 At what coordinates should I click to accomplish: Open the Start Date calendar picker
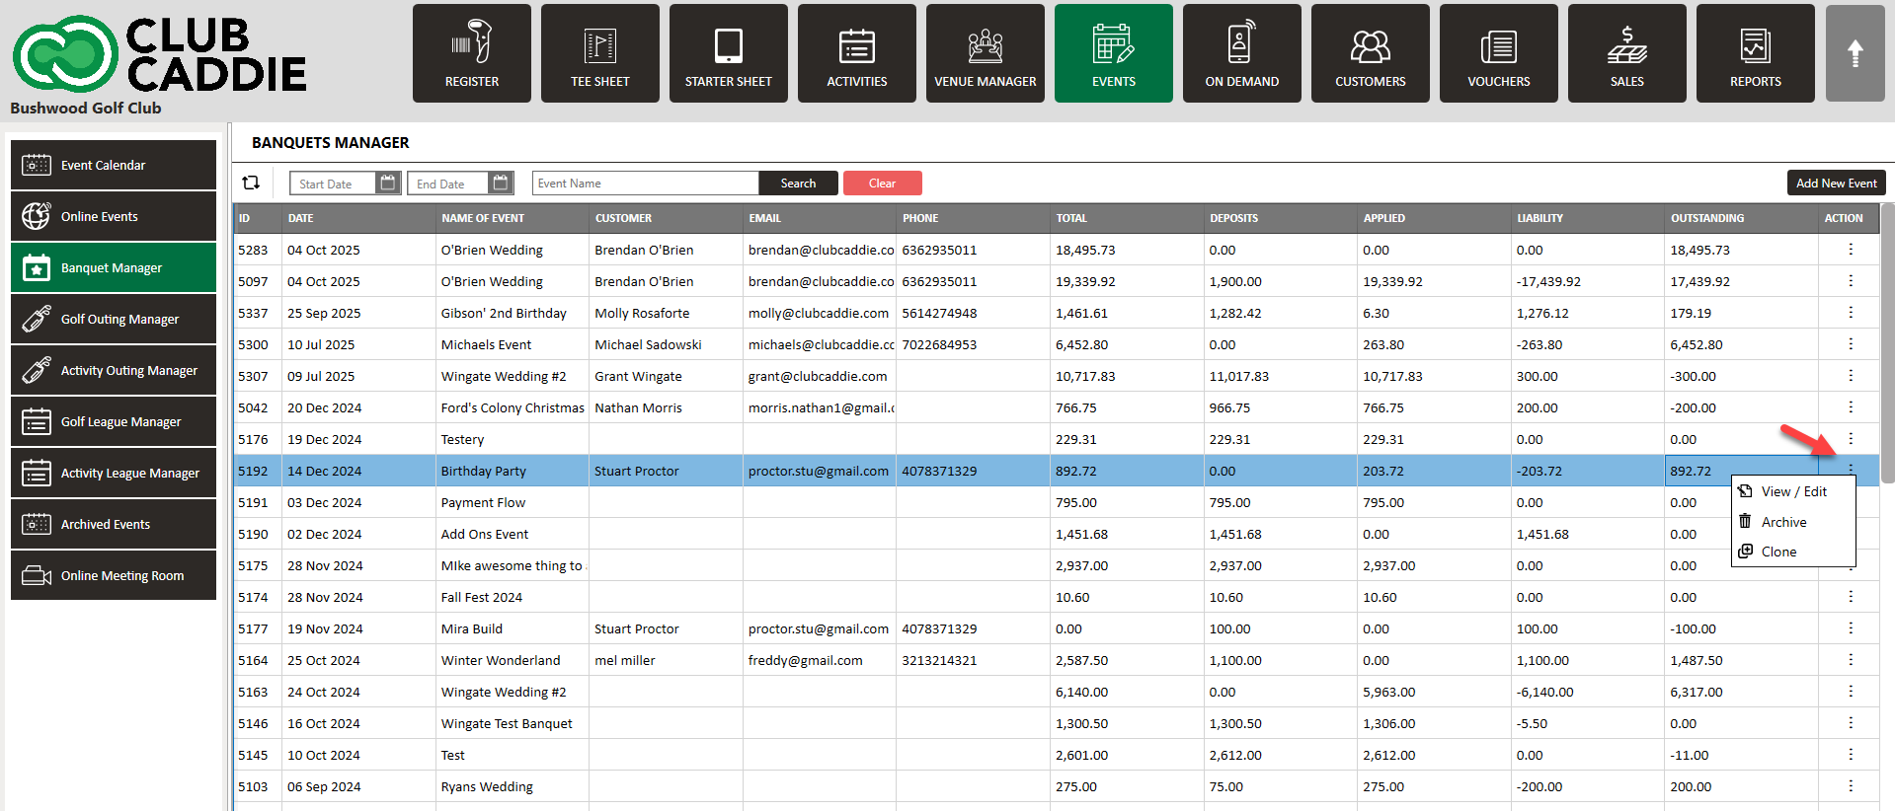(x=388, y=183)
